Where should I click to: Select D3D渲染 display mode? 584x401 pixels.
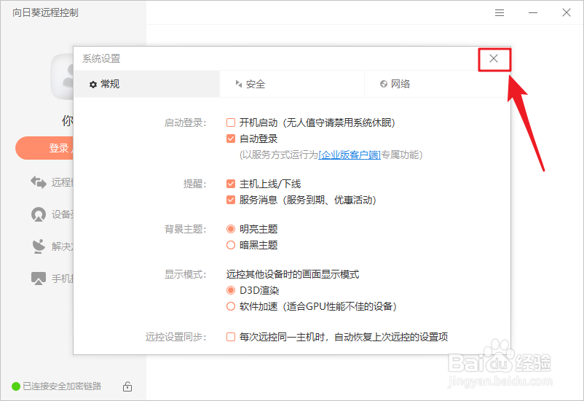click(x=231, y=290)
